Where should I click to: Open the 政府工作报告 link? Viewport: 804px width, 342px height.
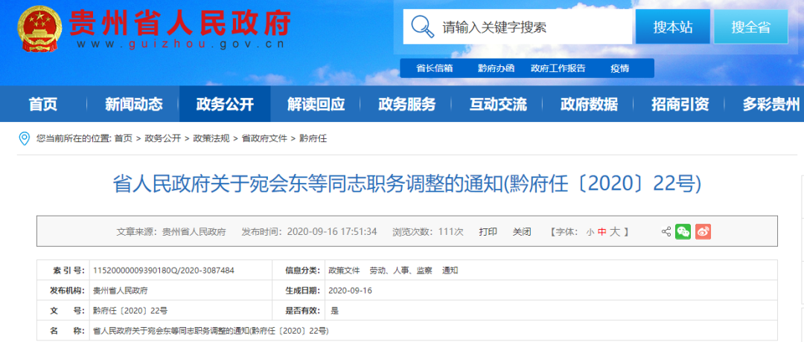click(x=558, y=68)
